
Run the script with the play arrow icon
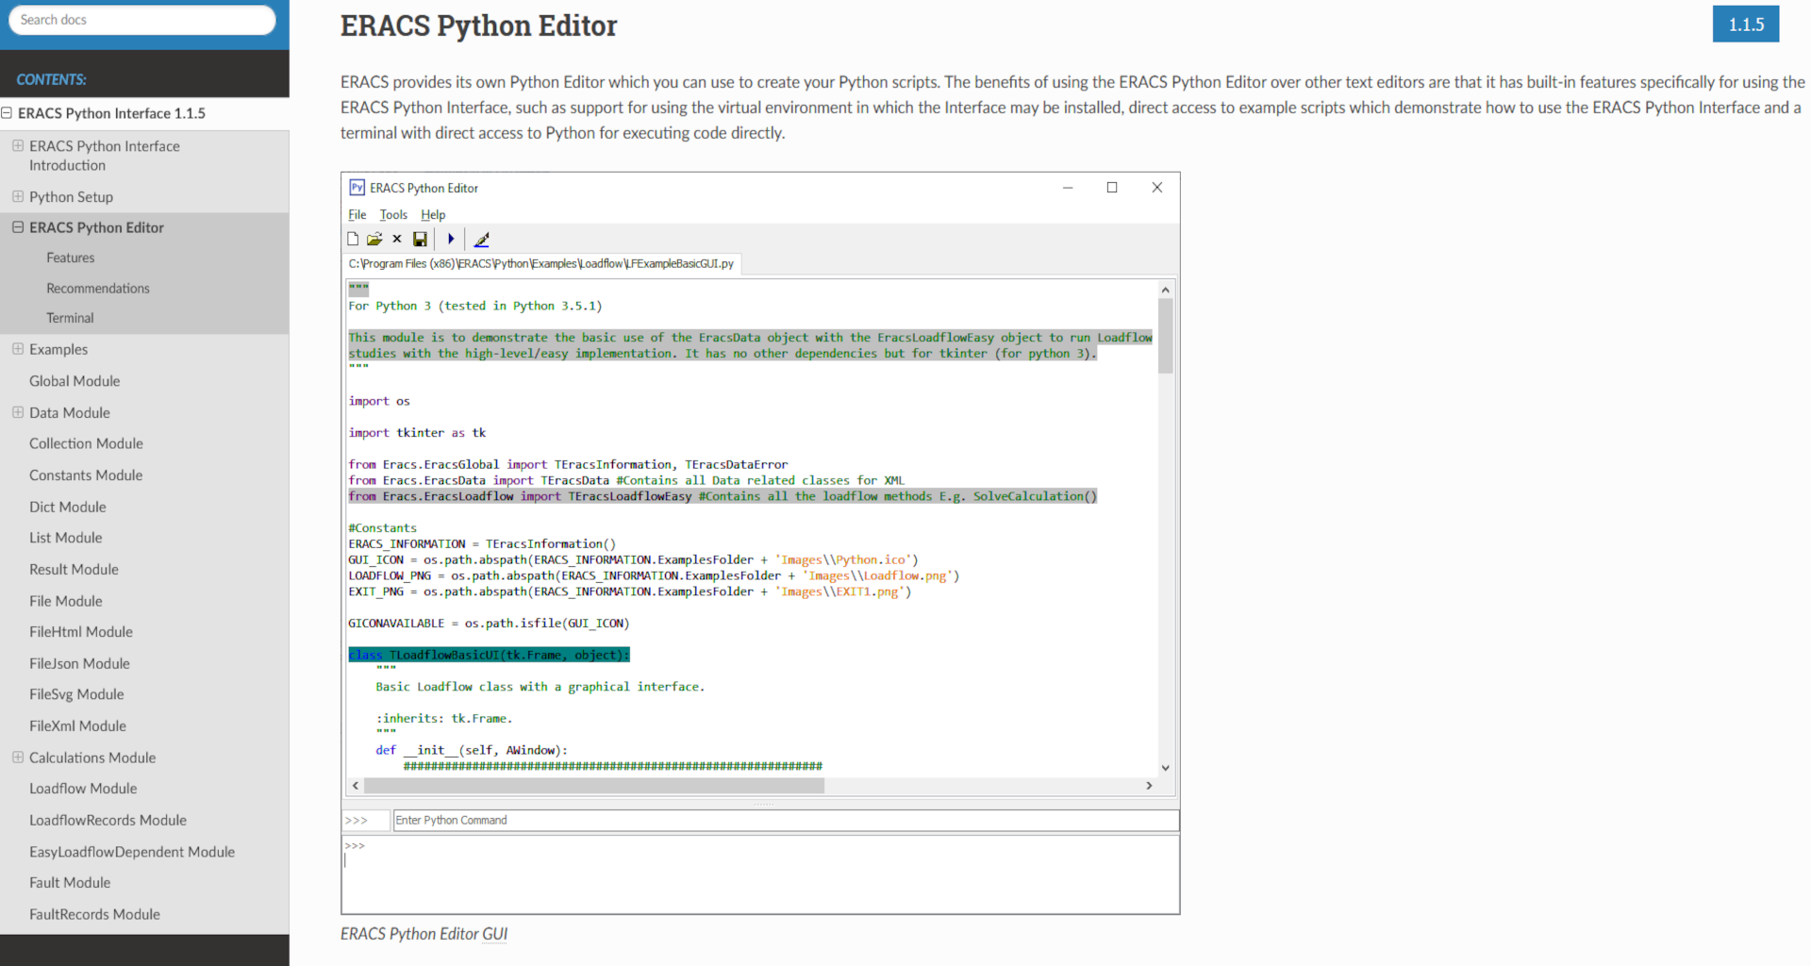point(450,239)
